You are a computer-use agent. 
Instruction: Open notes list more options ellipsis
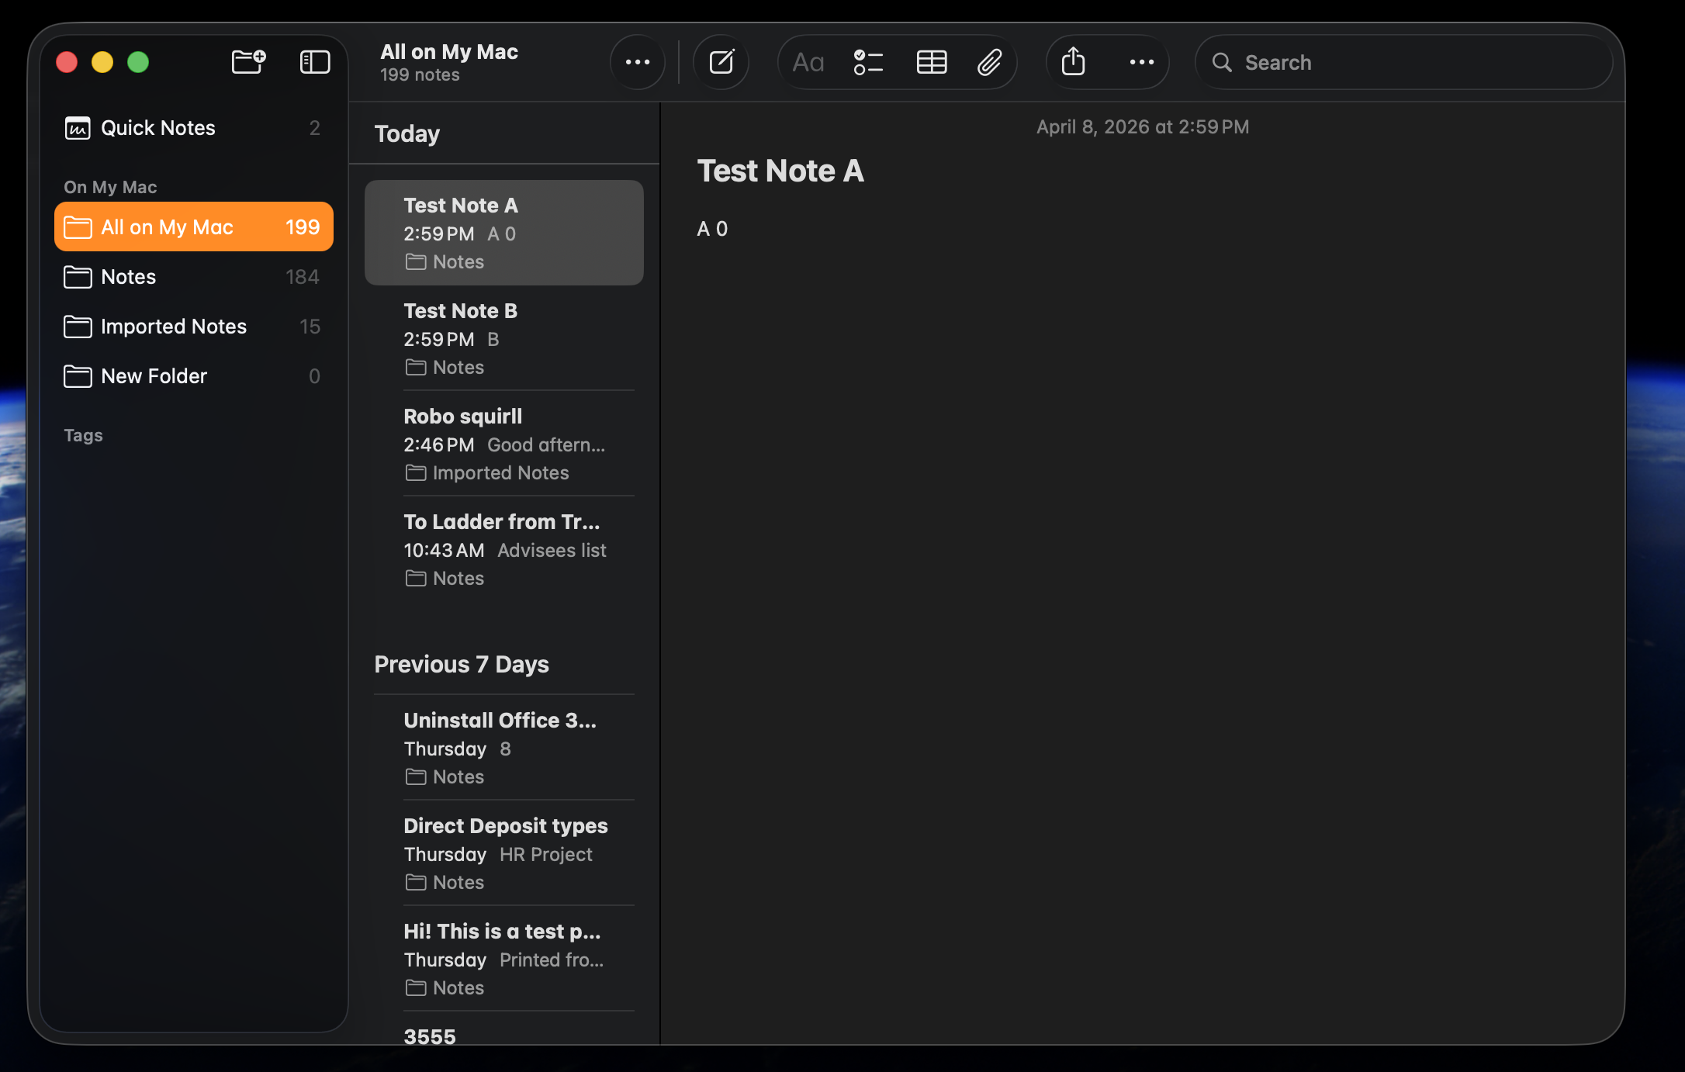[x=637, y=62]
